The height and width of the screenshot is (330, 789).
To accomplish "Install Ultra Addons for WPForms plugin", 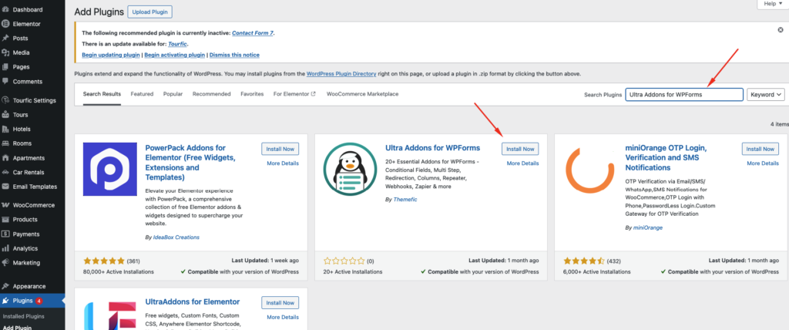I will [x=519, y=149].
